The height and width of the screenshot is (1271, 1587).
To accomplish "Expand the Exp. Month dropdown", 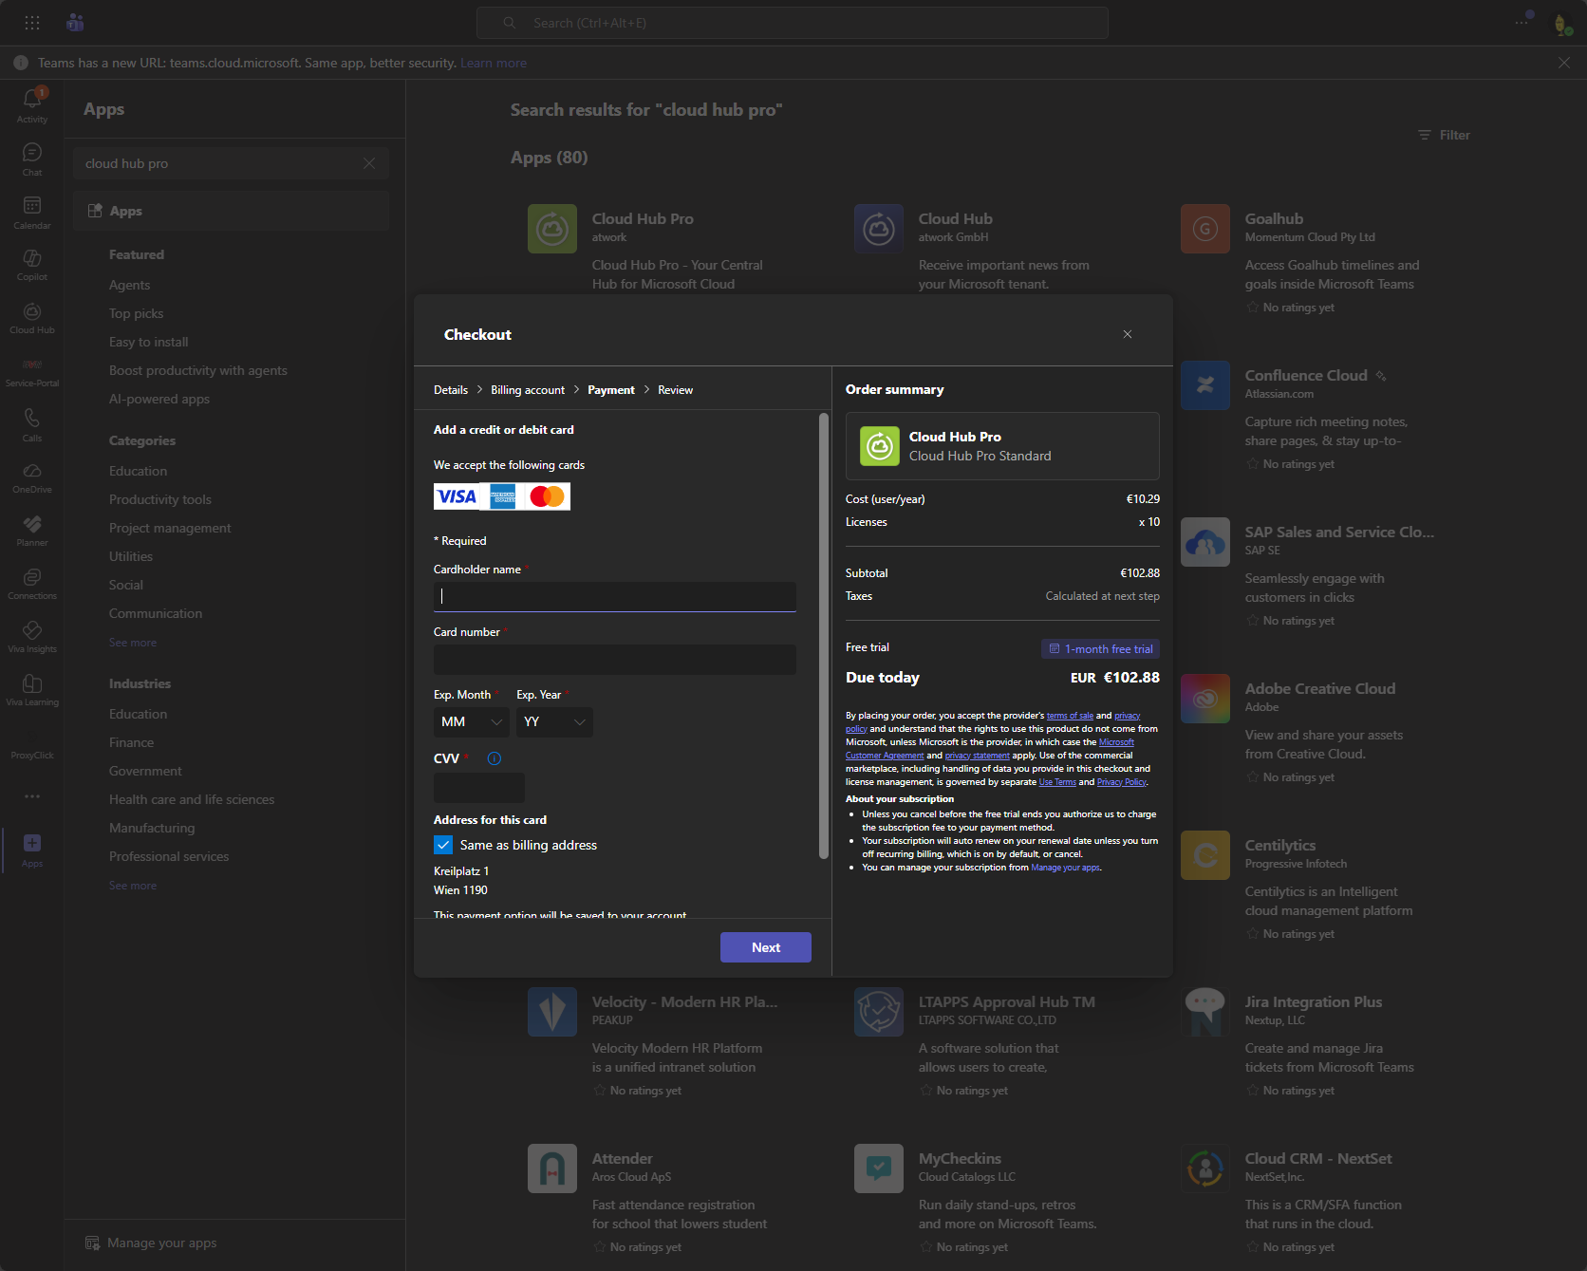I will pyautogui.click(x=472, y=722).
